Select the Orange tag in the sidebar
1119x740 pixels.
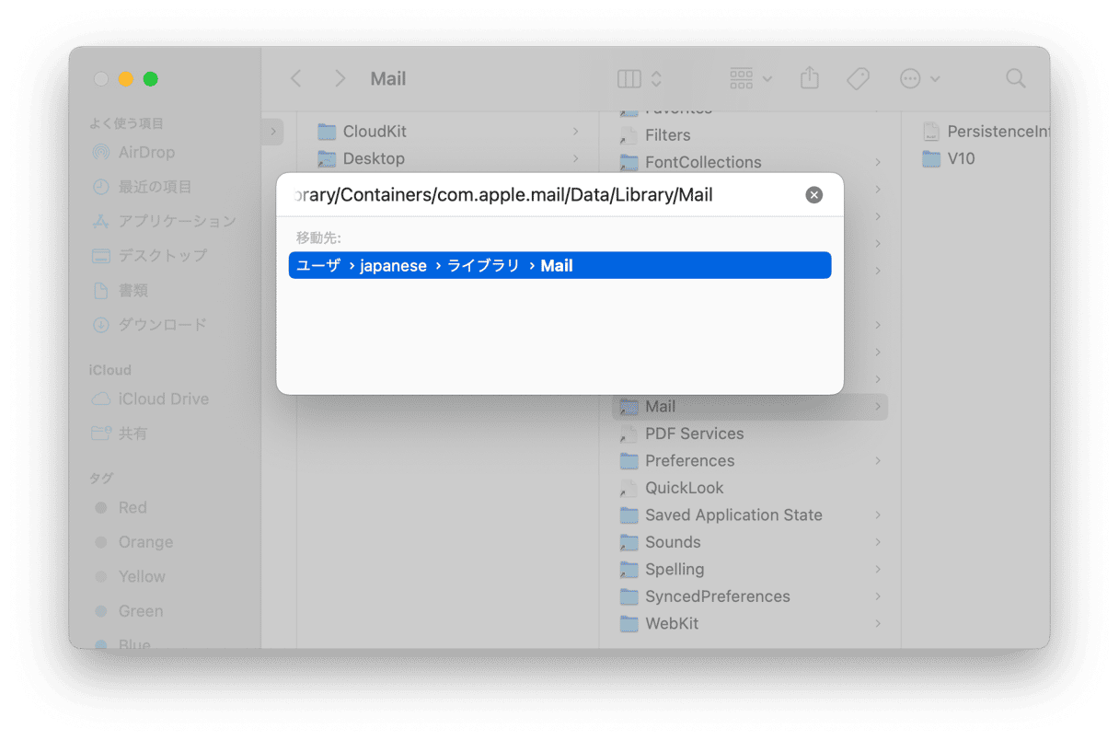pyautogui.click(x=134, y=542)
